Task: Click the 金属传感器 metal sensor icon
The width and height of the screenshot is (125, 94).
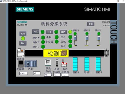Action: click(x=57, y=63)
